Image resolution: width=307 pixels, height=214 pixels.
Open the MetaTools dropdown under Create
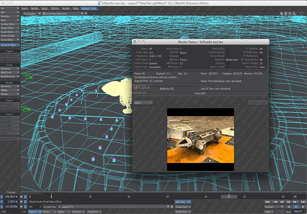coord(10,72)
